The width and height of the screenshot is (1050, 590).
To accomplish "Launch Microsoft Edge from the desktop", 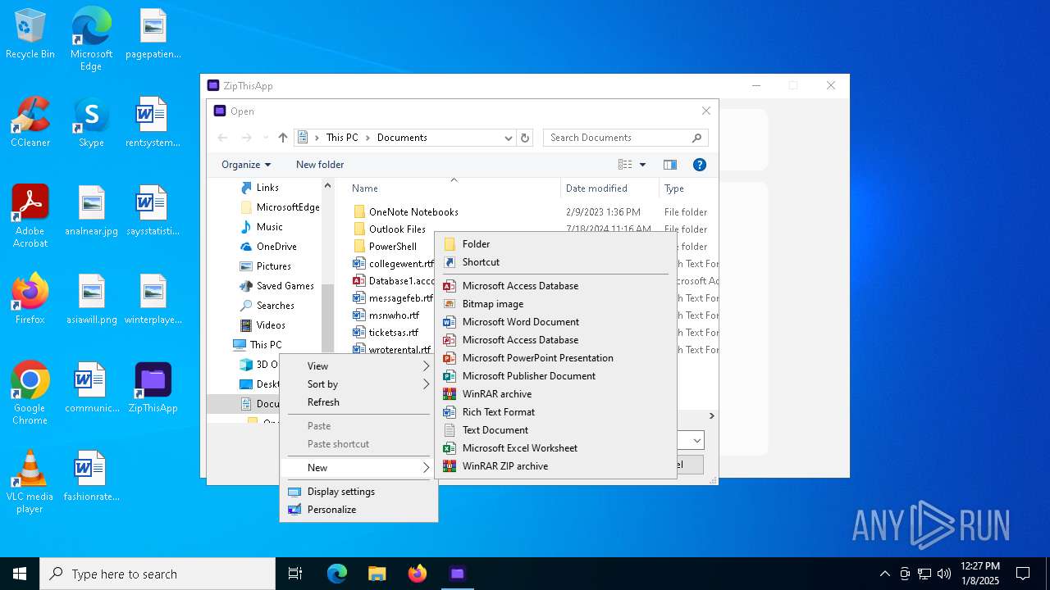I will click(x=91, y=39).
